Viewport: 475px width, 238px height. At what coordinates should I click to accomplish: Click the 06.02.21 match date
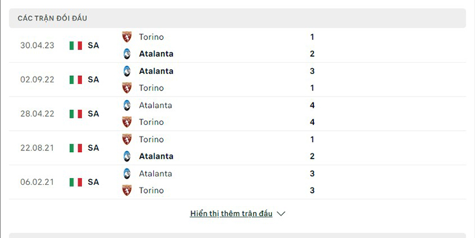tap(37, 182)
